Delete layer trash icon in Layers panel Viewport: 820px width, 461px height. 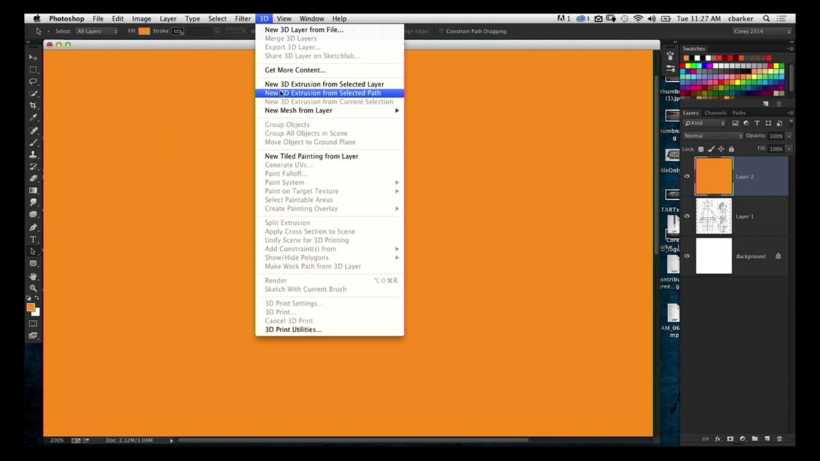click(x=780, y=438)
